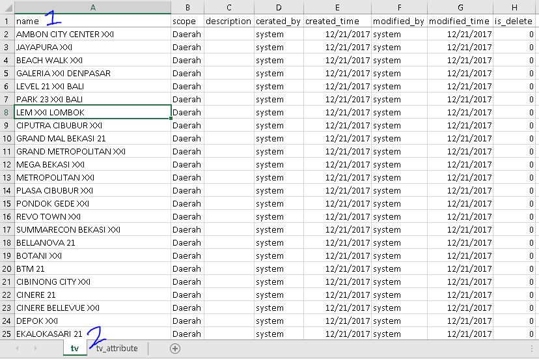Select the 'cerated_by' header cell
The width and height of the screenshot is (539, 359).
(279, 21)
